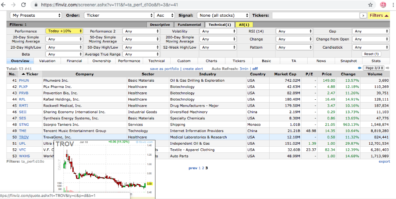Viewport: 396px width, 199px height.
Task: Open the News view tab
Action: [x=321, y=61]
